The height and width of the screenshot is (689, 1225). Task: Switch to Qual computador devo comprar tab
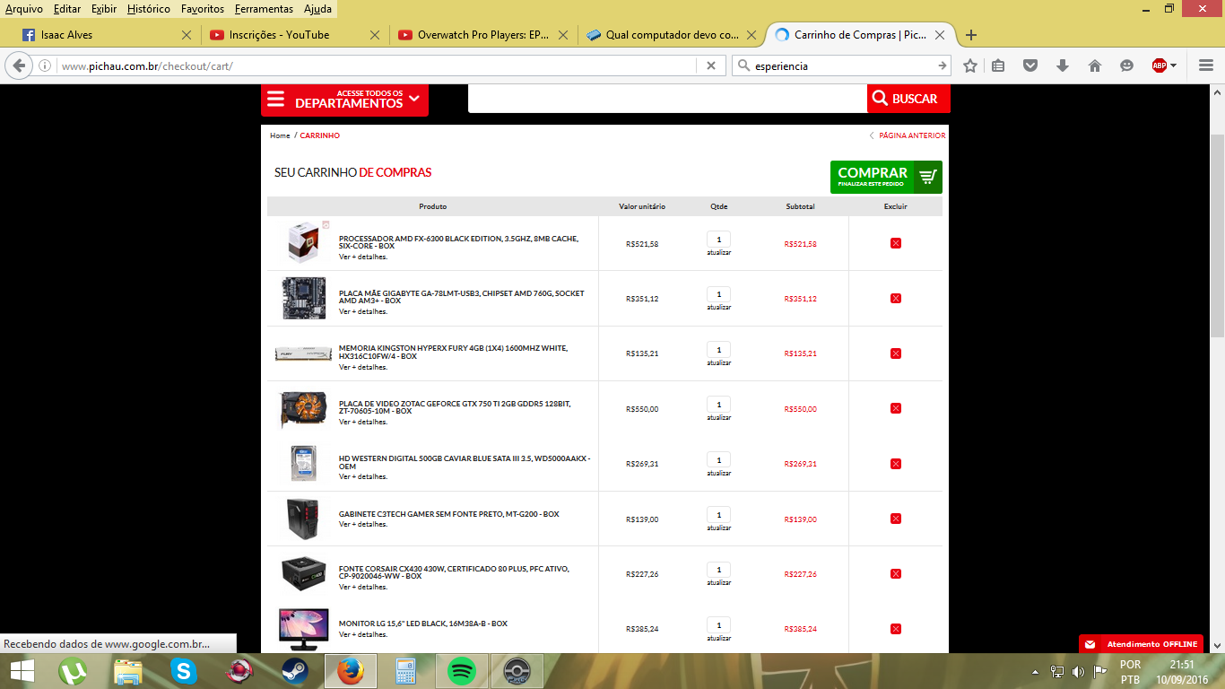tap(671, 35)
